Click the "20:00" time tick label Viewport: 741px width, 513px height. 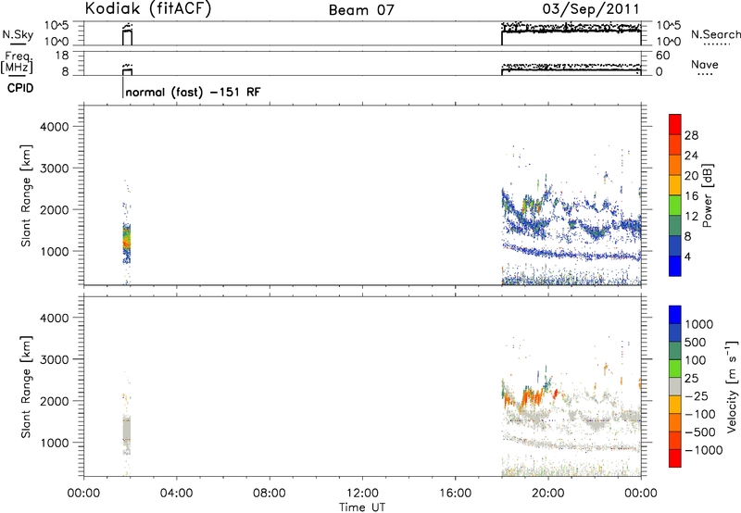pyautogui.click(x=547, y=494)
